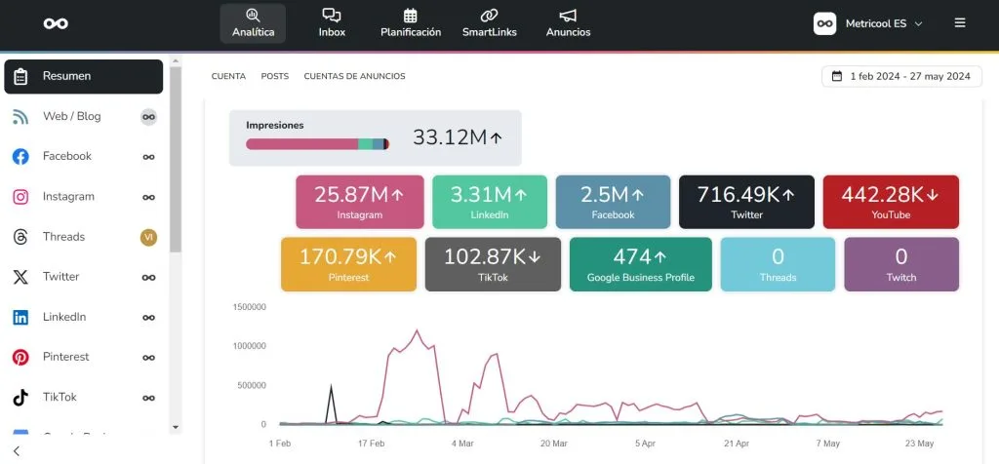Click the infinity badge beside Instagram
This screenshot has width=999, height=464.
tap(148, 197)
